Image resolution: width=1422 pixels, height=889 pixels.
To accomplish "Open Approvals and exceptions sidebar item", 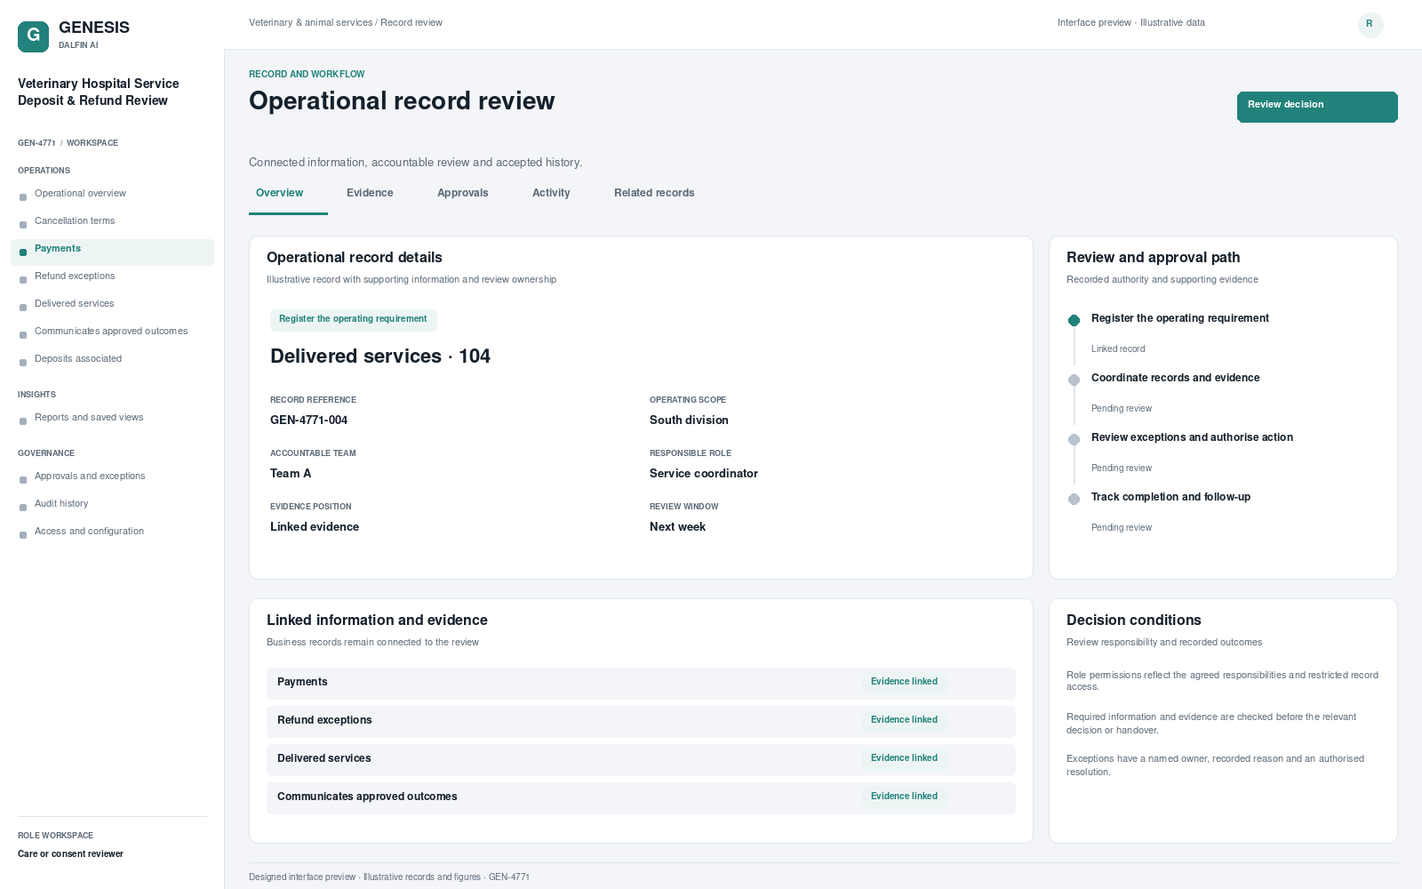I will (x=112, y=477).
